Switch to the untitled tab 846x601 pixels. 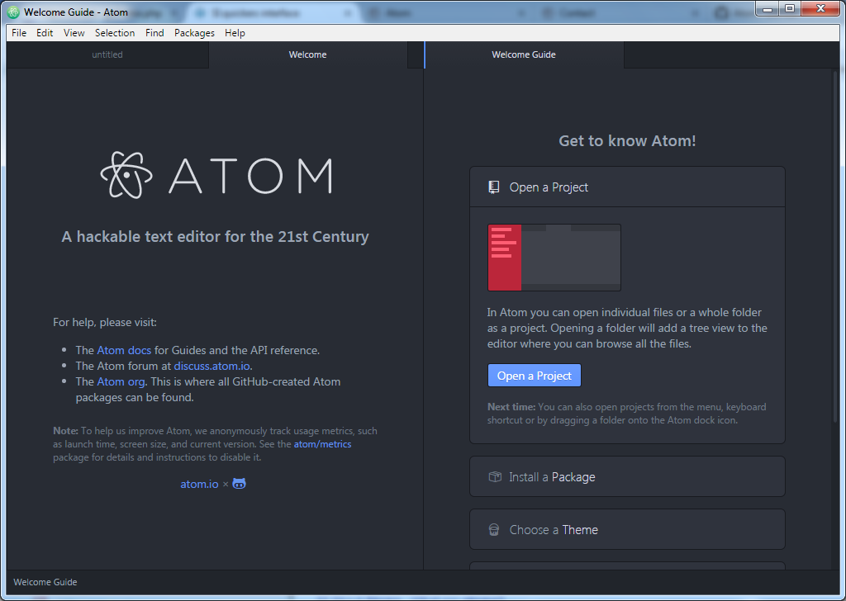coord(107,54)
